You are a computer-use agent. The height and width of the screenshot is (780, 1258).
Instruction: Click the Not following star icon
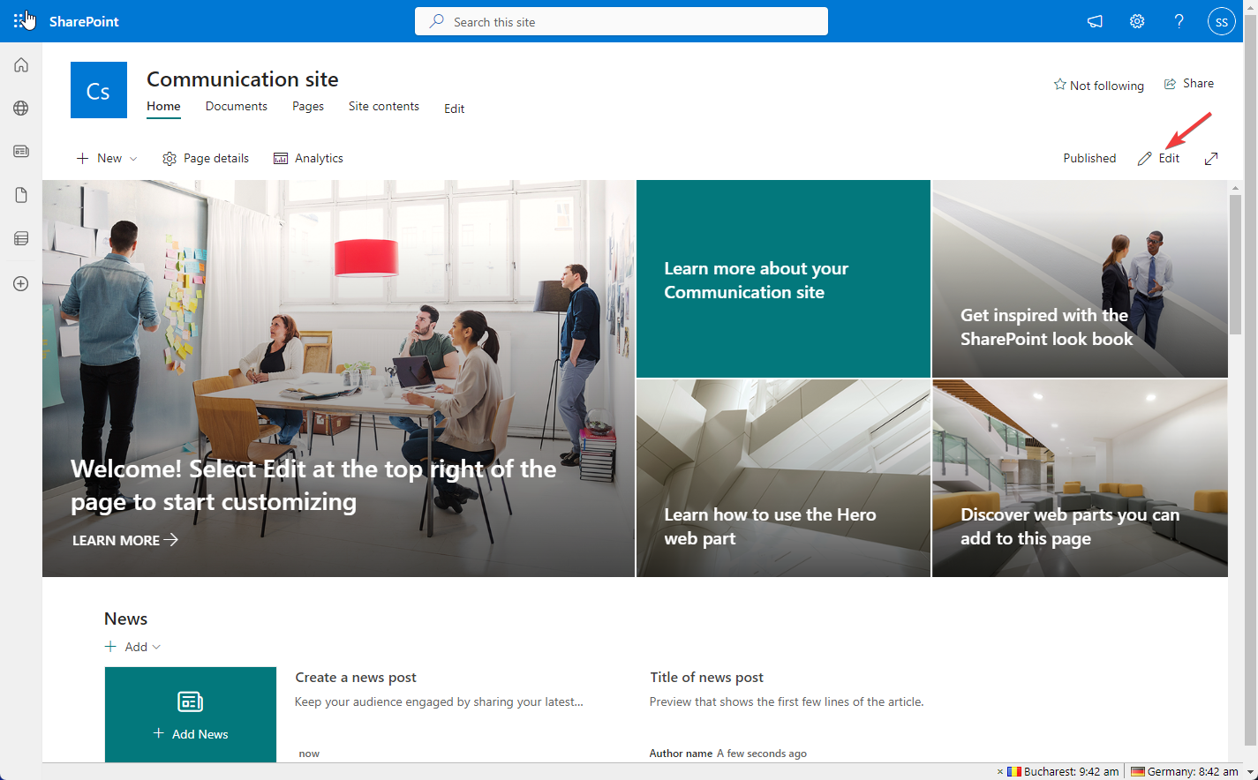(x=1059, y=85)
